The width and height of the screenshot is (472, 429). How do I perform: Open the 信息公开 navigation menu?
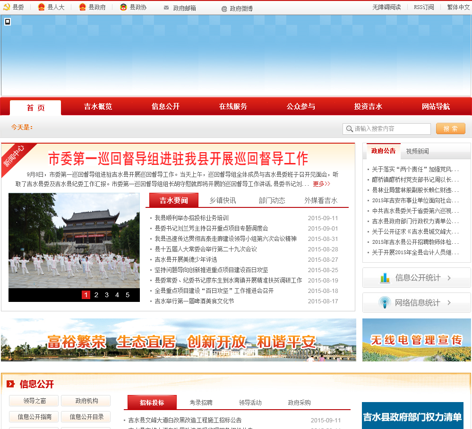(165, 106)
